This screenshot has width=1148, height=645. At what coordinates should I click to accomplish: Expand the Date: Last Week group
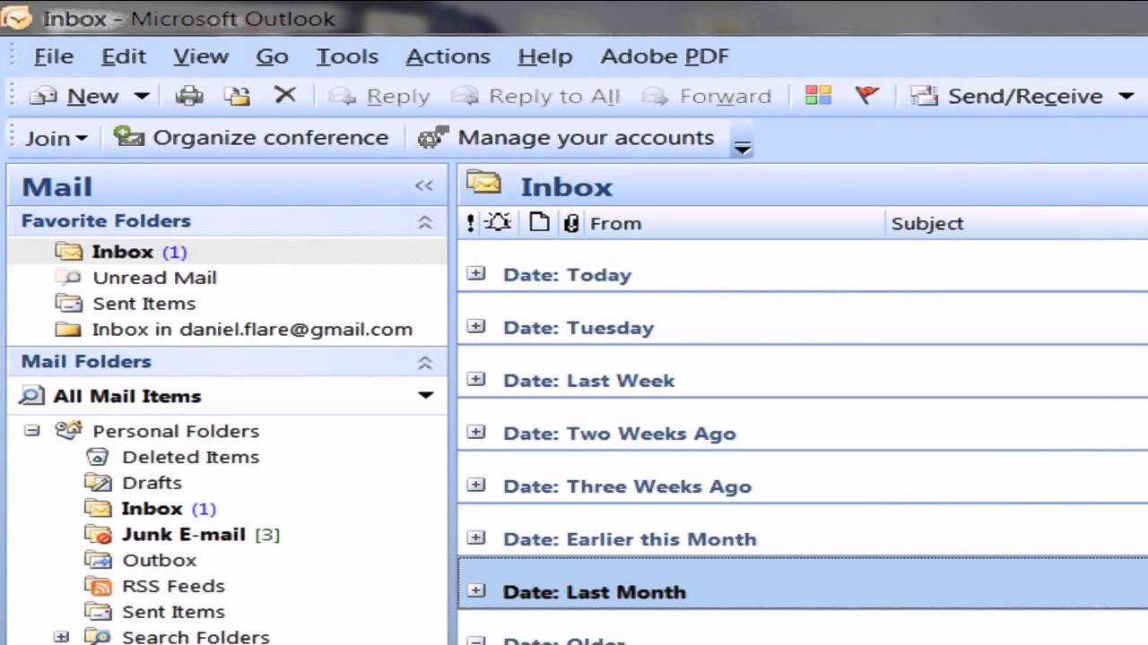[476, 379]
